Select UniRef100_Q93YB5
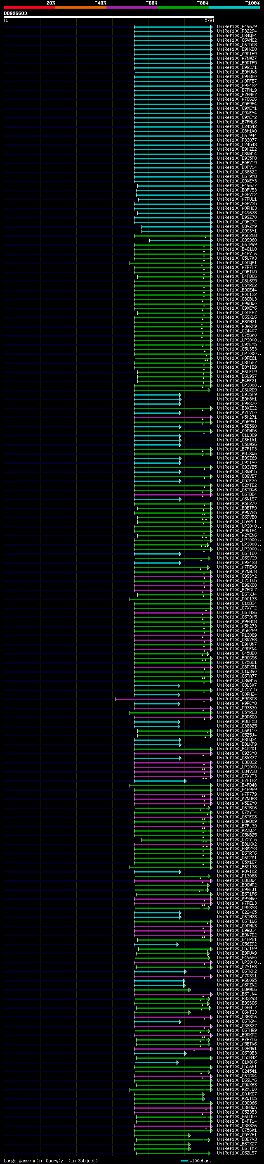The image size is (264, 1164). 237,468
